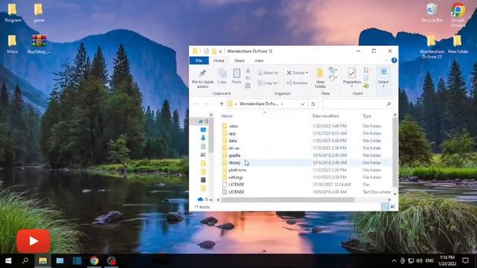Open Quick Access Toolbar customize dropdown
Viewport: 477px width, 268px height.
click(221, 51)
